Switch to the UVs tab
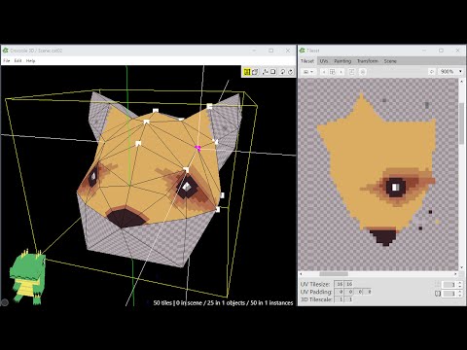The width and height of the screenshot is (467, 350). coord(323,61)
